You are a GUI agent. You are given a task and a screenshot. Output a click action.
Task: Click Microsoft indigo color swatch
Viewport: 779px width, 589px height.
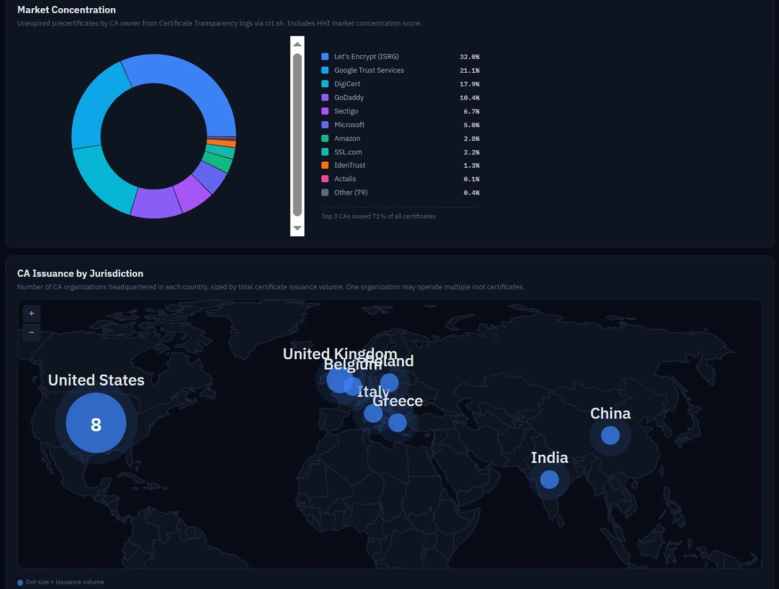point(325,125)
